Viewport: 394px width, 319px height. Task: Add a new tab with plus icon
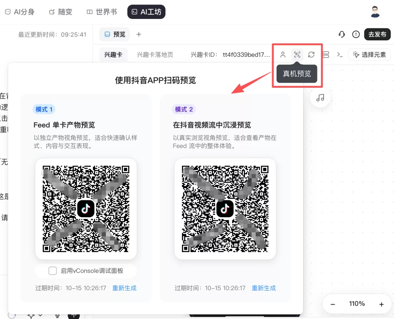[139, 34]
